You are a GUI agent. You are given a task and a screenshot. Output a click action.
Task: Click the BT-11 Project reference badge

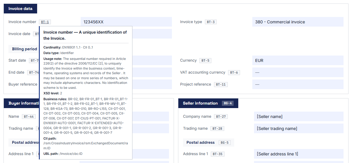pyautogui.click(x=221, y=85)
